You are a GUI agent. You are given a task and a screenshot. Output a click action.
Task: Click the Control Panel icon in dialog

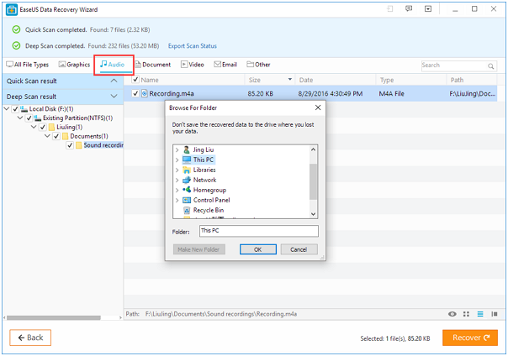(187, 200)
